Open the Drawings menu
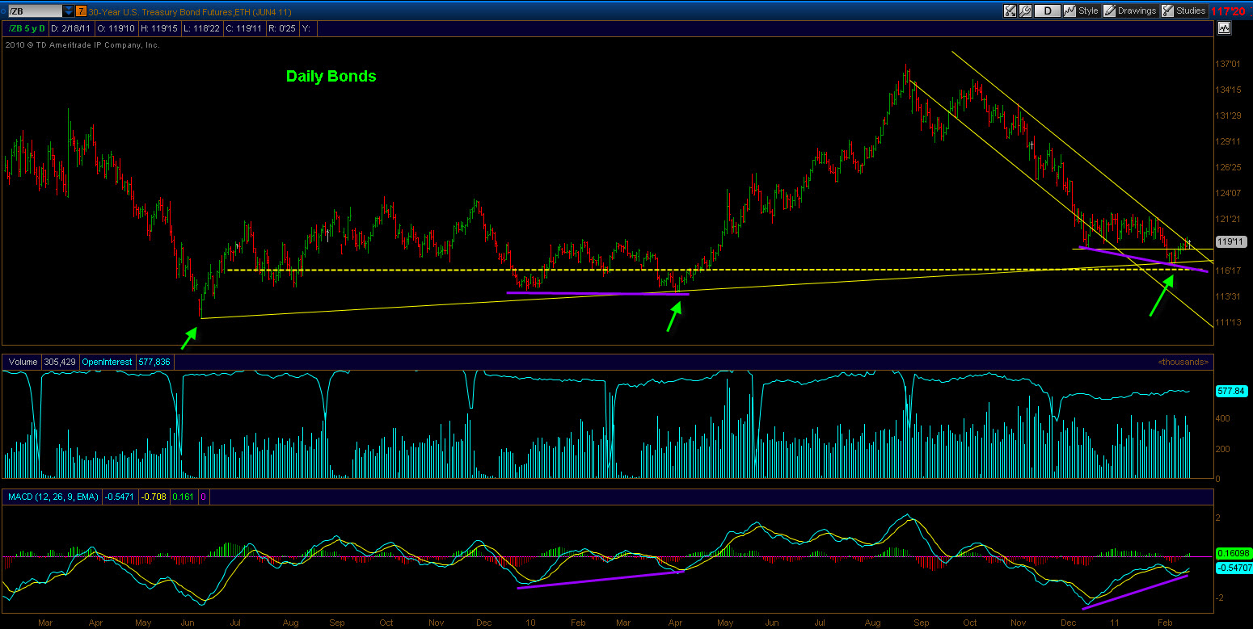 coord(1129,11)
